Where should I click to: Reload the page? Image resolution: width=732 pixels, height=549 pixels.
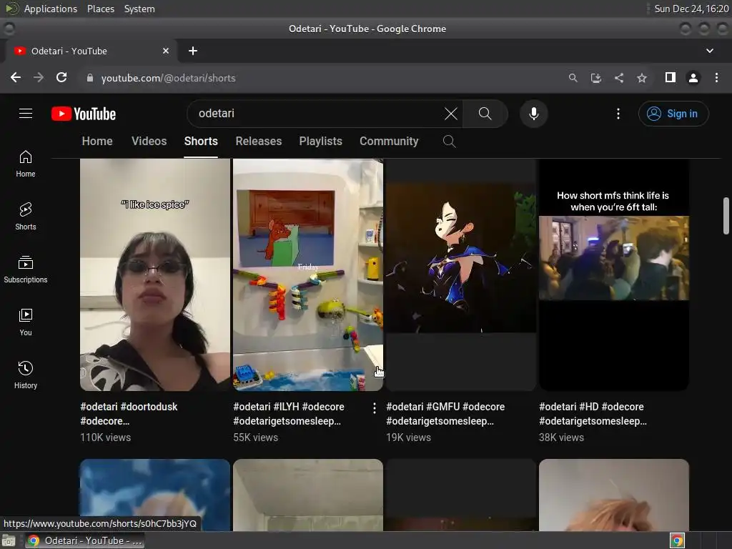tap(61, 77)
